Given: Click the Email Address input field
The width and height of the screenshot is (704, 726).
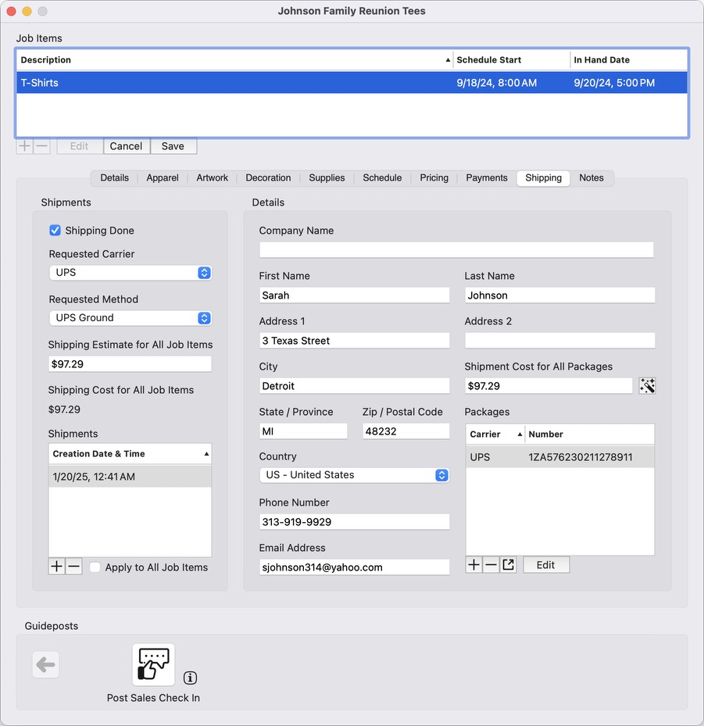Looking at the screenshot, I should (354, 567).
